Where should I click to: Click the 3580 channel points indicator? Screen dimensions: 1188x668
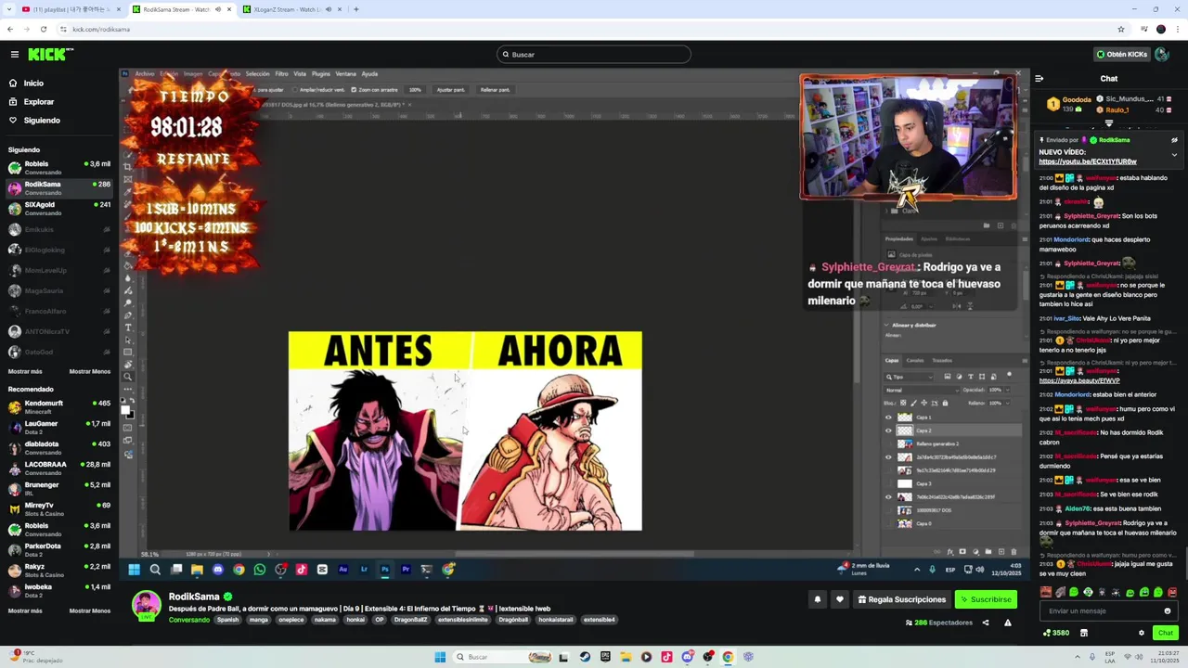(1056, 633)
